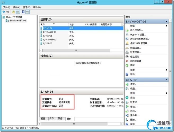Click the 检查点 action icon
The width and height of the screenshot is (174, 132).
127,102
